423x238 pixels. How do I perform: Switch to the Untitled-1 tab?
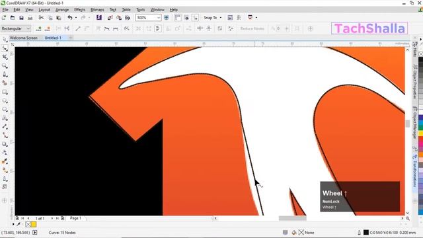53,38
